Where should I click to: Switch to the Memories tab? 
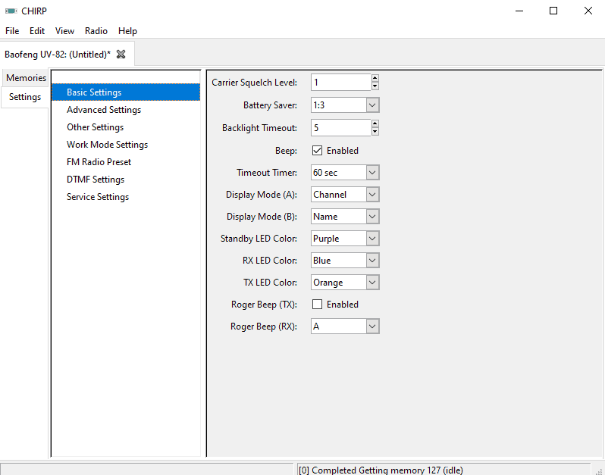[26, 78]
